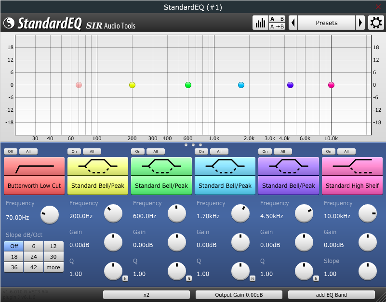Go to previous preset arrow
The width and height of the screenshot is (386, 302).
point(293,23)
